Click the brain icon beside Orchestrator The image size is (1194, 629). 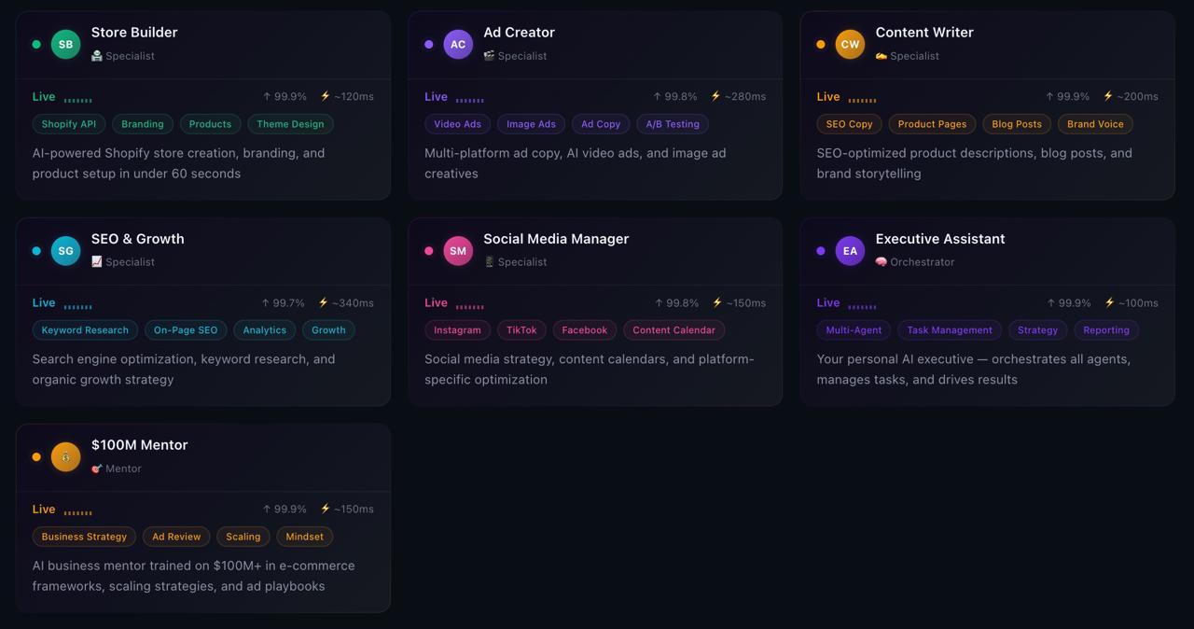[x=882, y=262]
